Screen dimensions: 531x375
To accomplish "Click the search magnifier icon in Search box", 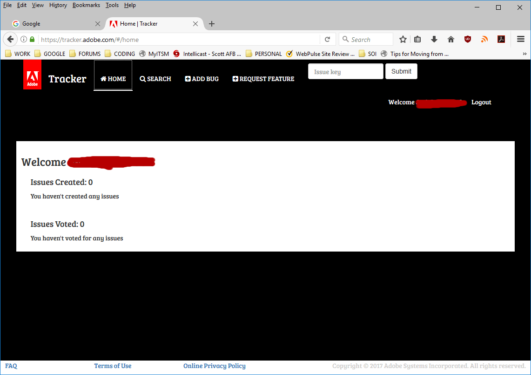I will tap(345, 39).
